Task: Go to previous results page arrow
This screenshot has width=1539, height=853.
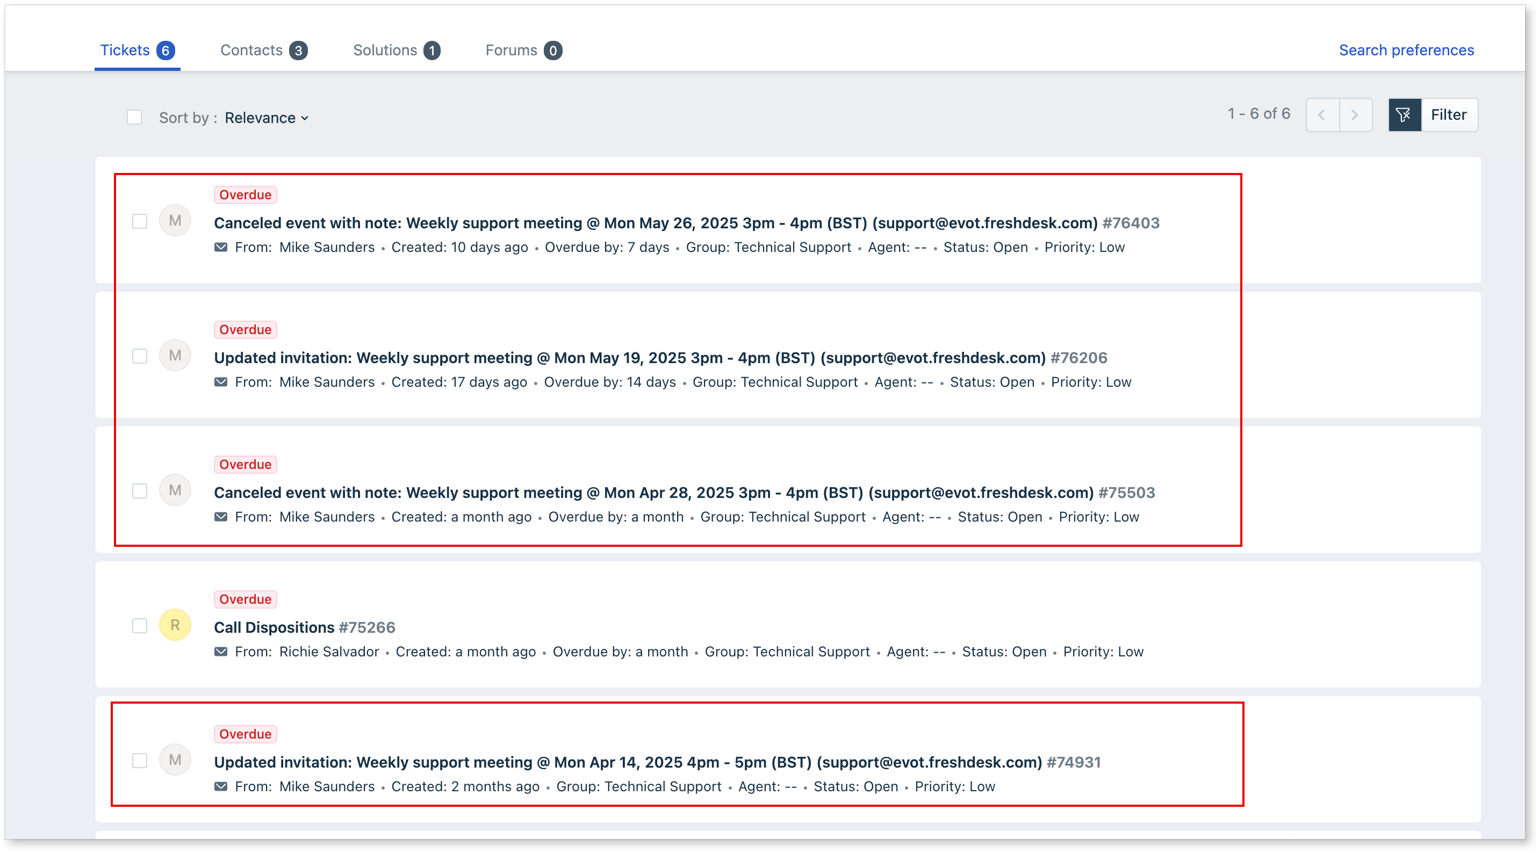Action: 1322,115
